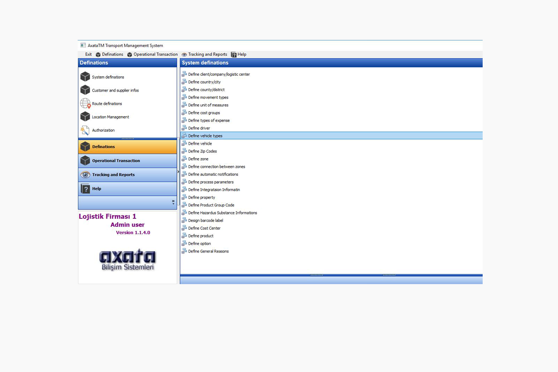
Task: Click the horizontal splitter grip below Authorization
Action: tap(127, 139)
